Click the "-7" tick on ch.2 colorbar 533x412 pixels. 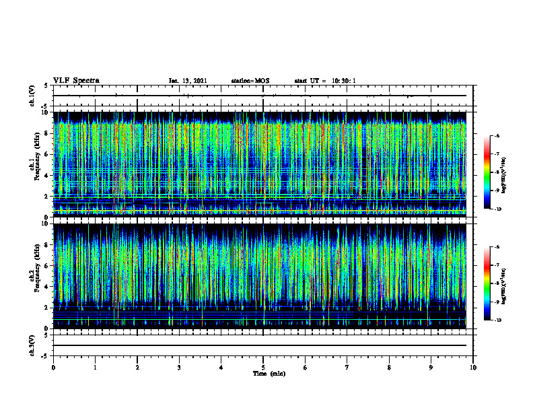point(497,265)
